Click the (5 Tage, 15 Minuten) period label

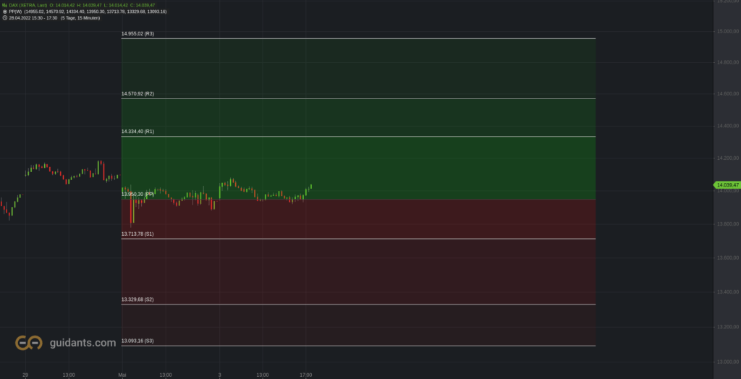[80, 17]
